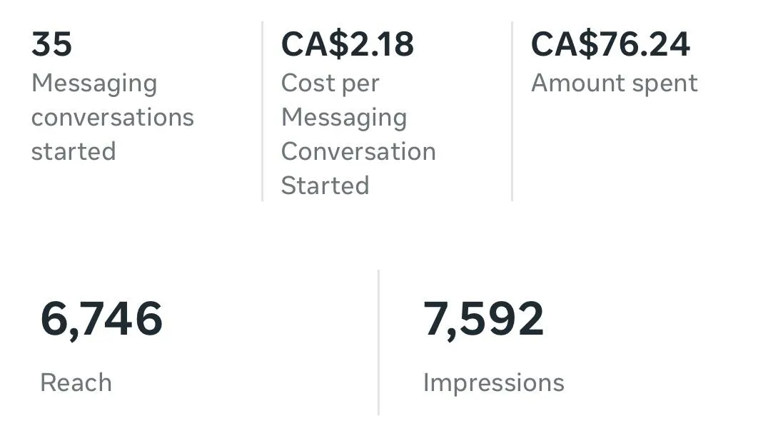Image resolution: width=758 pixels, height=431 pixels.
Task: Click the word conversations in first metric
Action: pos(113,118)
